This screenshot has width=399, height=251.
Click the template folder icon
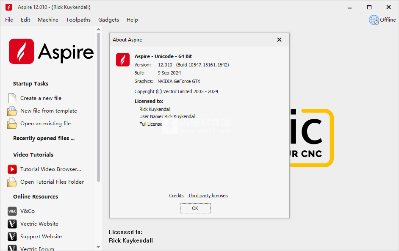pyautogui.click(x=12, y=111)
